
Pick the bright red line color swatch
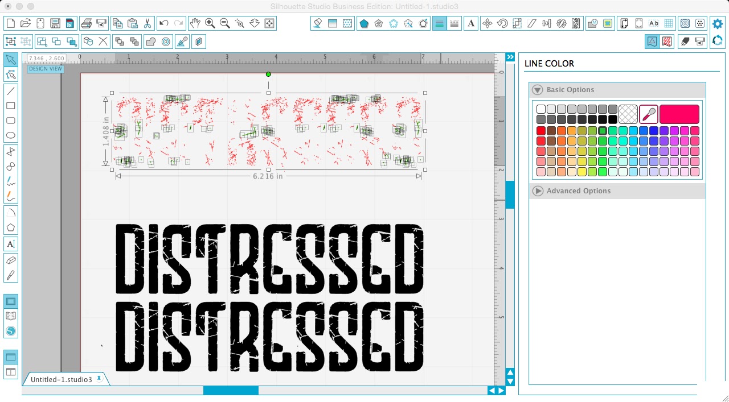[540, 130]
